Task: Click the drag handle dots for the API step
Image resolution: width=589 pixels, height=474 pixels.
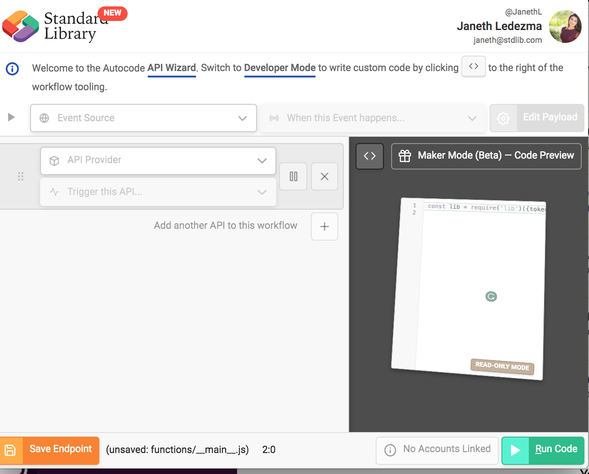Action: coord(21,176)
